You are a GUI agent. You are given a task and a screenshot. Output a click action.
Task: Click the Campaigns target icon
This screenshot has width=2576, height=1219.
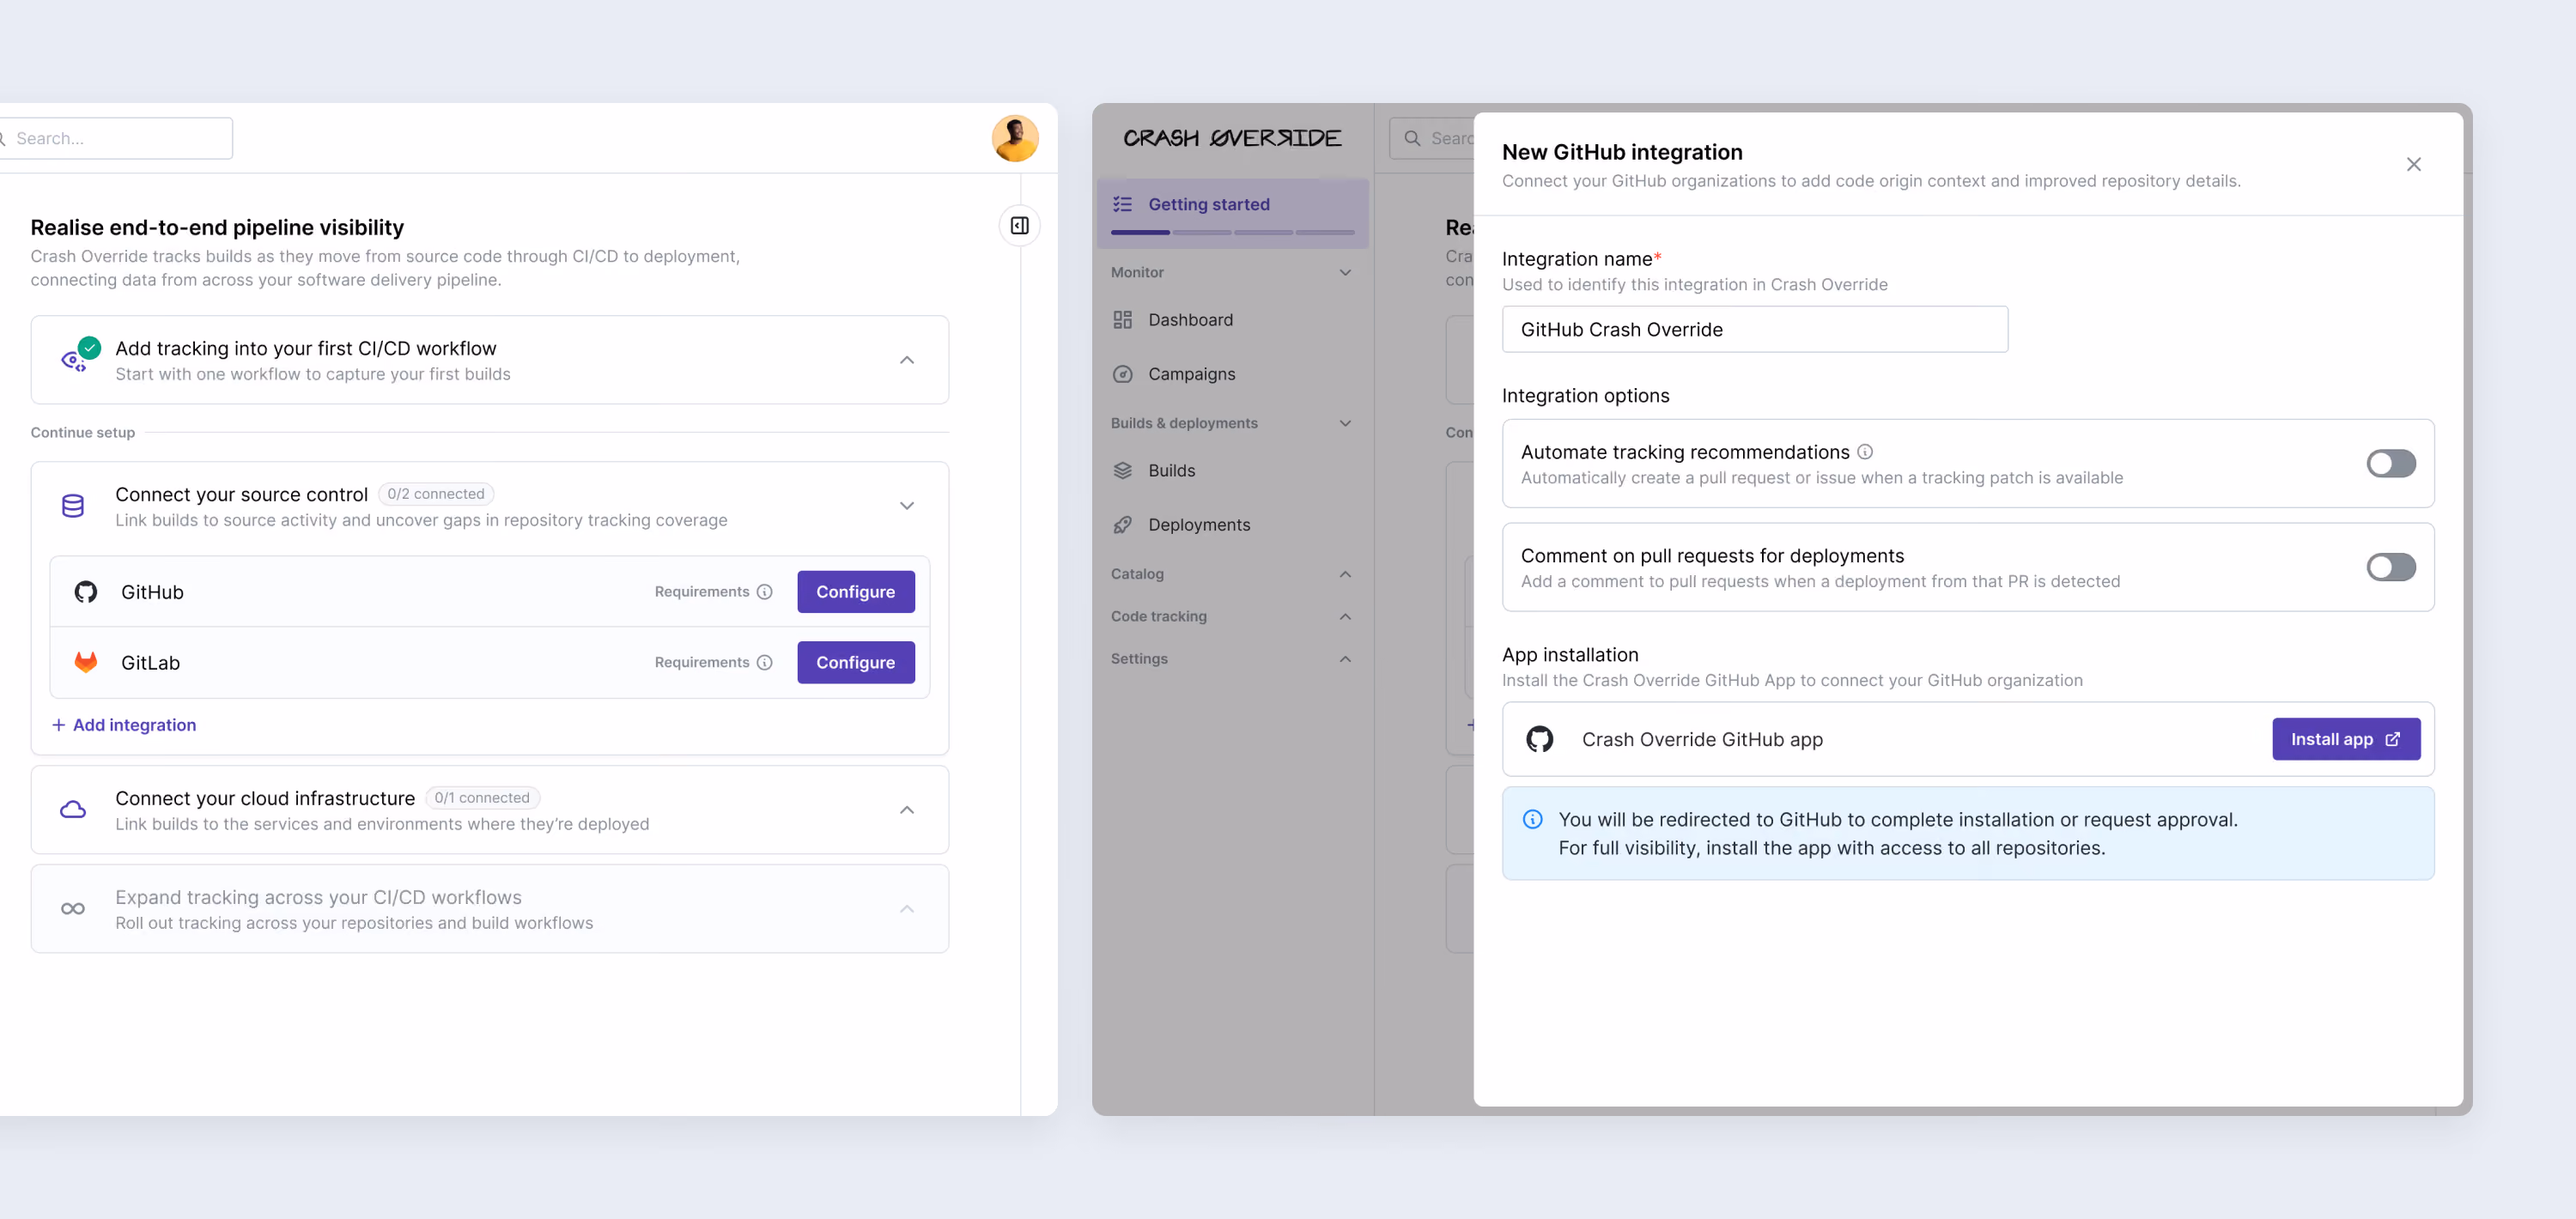1122,374
